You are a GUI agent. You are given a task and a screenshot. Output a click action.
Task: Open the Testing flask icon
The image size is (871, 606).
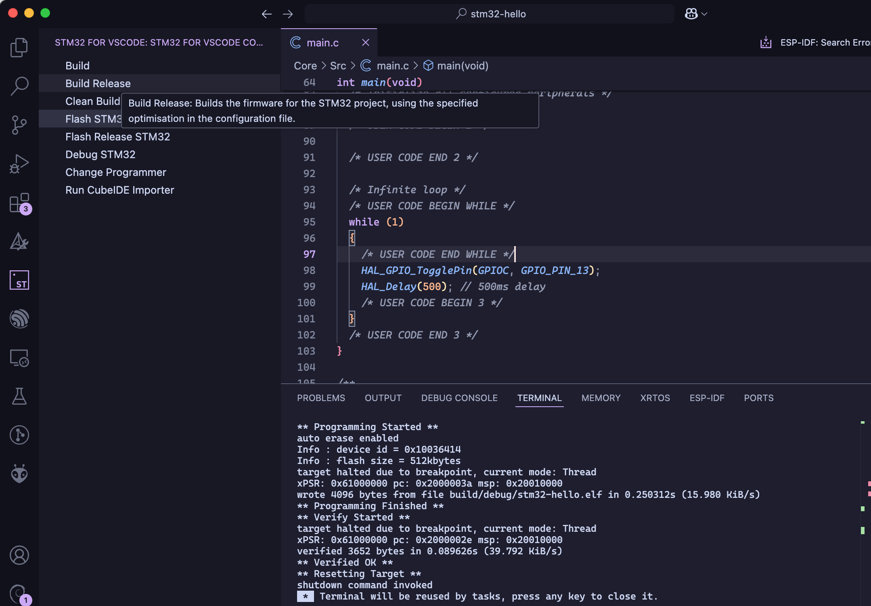coord(19,396)
